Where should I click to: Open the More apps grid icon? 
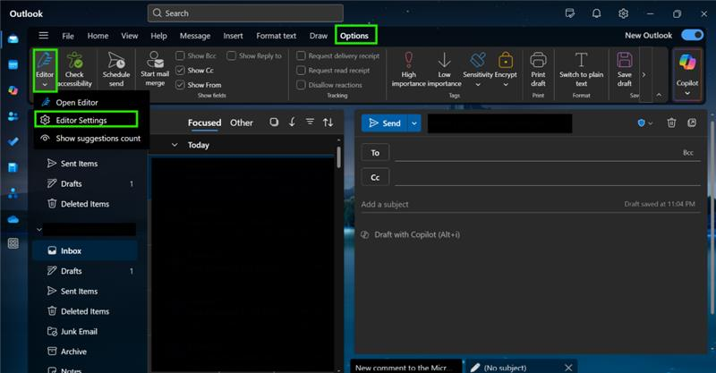coord(13,243)
